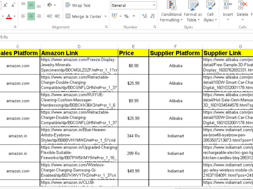The image size is (253, 189).
Task: Decrease decimal places
Action: 152,16
